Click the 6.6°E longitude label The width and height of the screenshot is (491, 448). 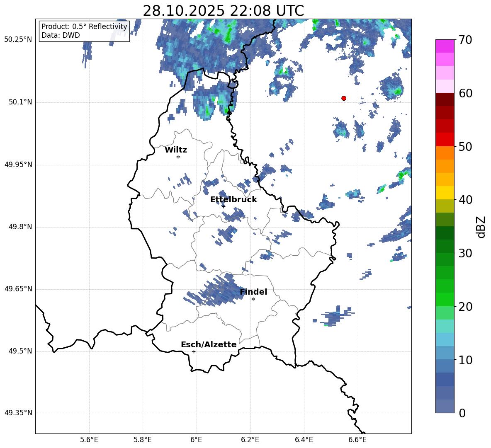pos(357,440)
